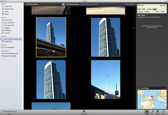Click the 1 photo selected status text
Image resolution: width=168 pixels, height=115 pixels.
[129, 4]
